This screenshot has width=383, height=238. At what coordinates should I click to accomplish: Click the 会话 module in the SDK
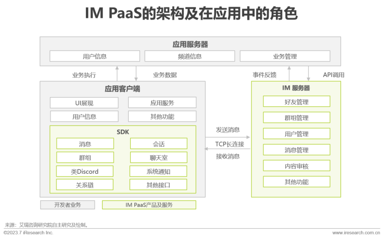(159, 143)
